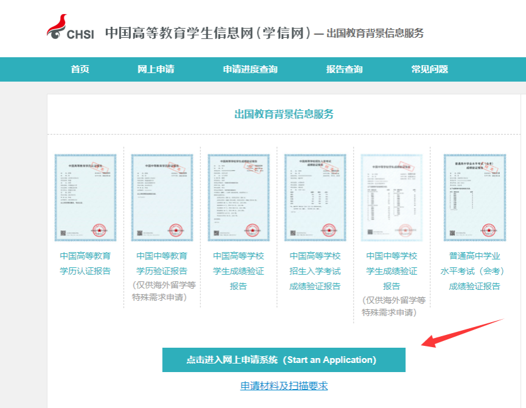
Task: Go to 网上申请 in the navigation bar
Action: tap(156, 69)
